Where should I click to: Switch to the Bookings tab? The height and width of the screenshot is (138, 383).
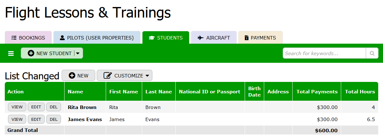tap(28, 38)
